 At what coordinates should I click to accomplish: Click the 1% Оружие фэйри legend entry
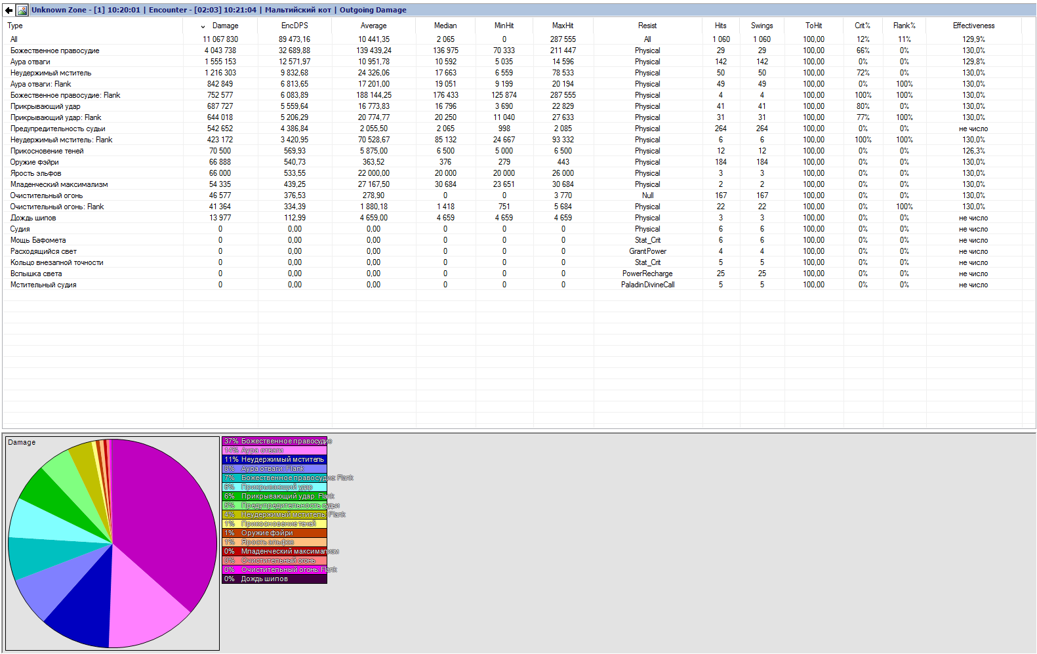point(274,533)
